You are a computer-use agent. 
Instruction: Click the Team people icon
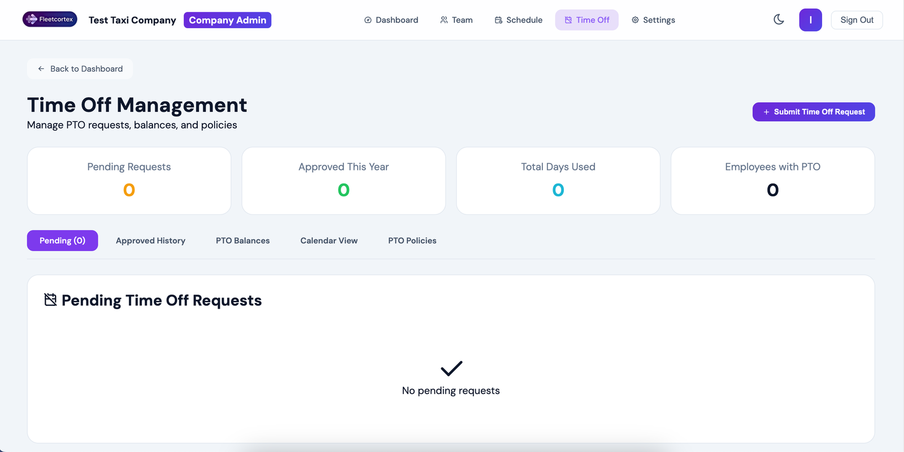[x=444, y=20]
